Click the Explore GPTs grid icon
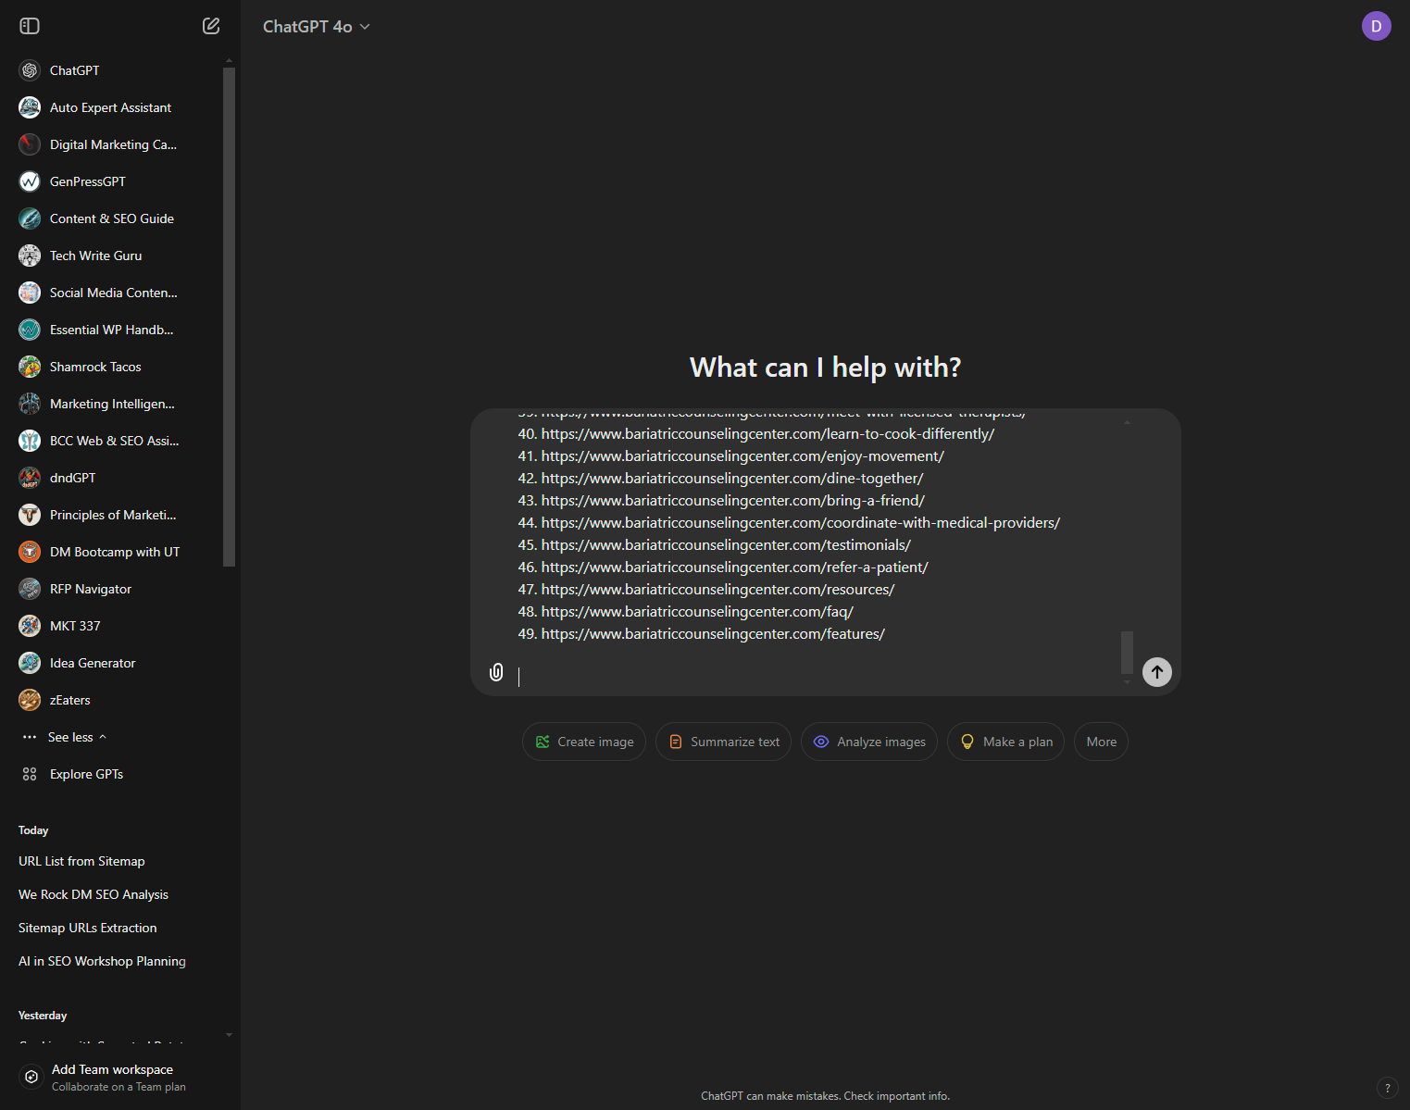Screen dimensions: 1410x1110 tap(30, 774)
